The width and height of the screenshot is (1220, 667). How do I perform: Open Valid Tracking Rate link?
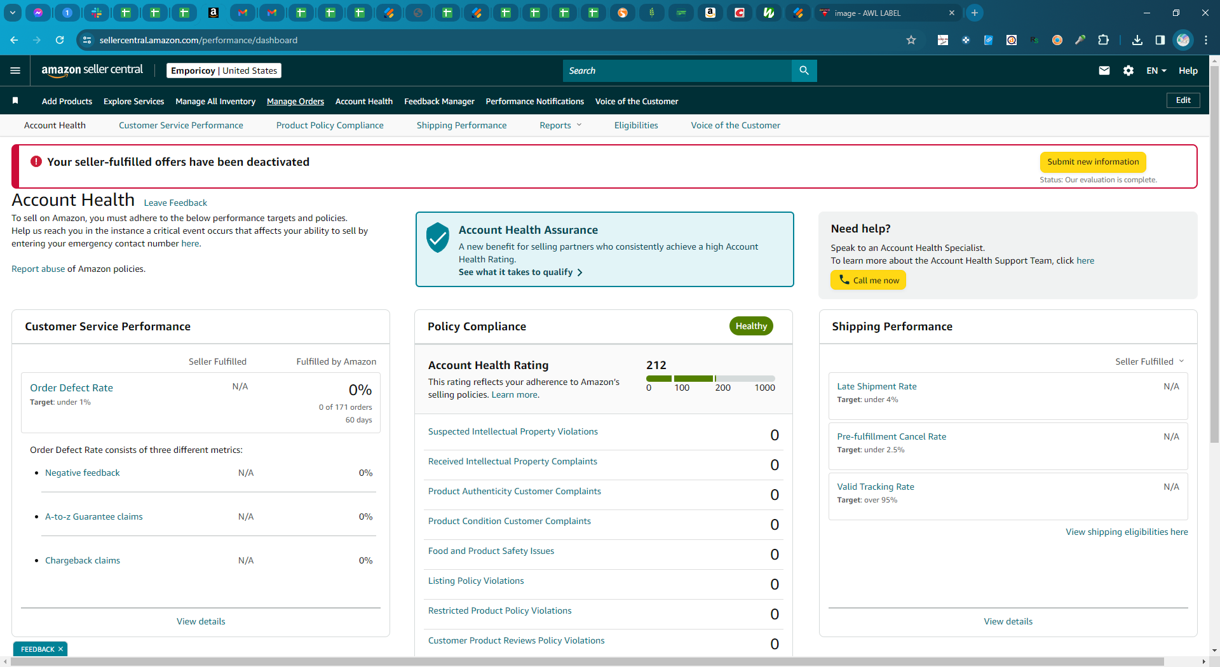coord(876,487)
